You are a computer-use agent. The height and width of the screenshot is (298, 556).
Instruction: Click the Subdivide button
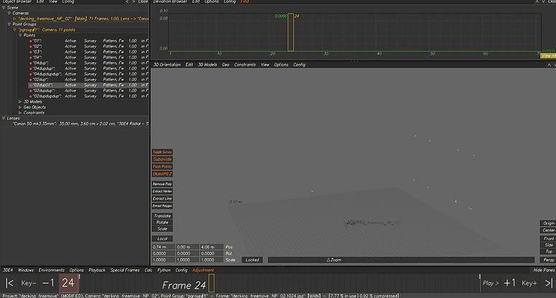point(162,159)
